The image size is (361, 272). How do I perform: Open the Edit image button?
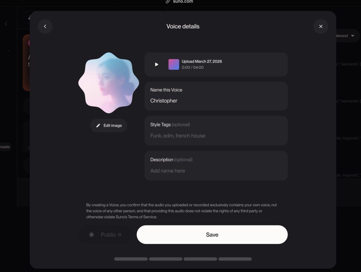pos(109,125)
